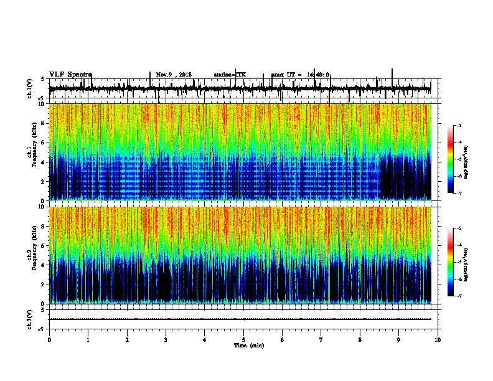The height and width of the screenshot is (381, 493).
Task: Click the "ch.1(V)" waveform axis label
Action: pyautogui.click(x=30, y=88)
